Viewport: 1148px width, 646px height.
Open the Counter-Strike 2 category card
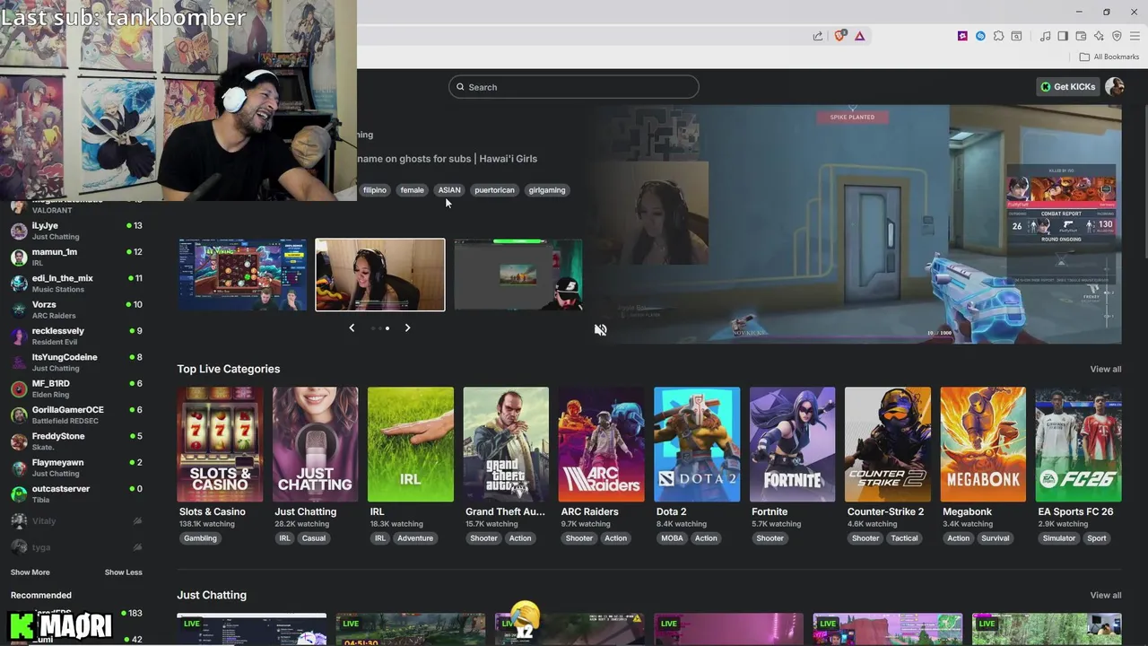pyautogui.click(x=888, y=444)
